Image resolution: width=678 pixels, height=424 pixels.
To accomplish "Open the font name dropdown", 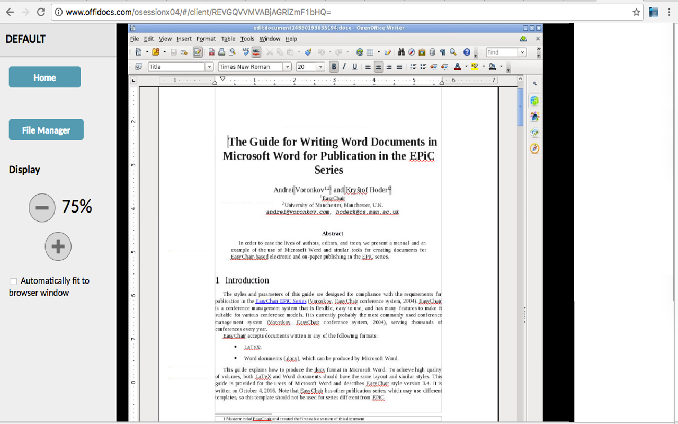I will (x=287, y=66).
